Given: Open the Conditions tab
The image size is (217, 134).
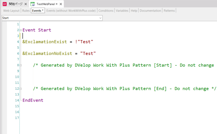Looking at the screenshot, I should 106,11.
